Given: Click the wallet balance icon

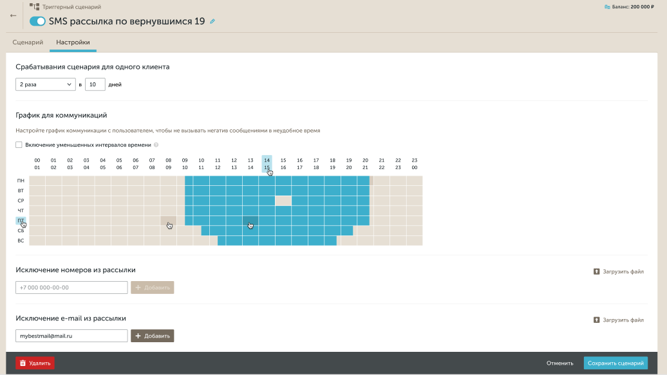Looking at the screenshot, I should point(607,7).
